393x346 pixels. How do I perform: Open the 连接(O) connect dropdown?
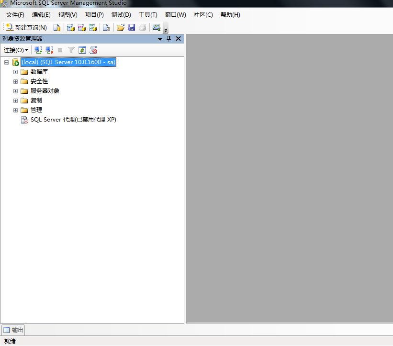(15, 50)
